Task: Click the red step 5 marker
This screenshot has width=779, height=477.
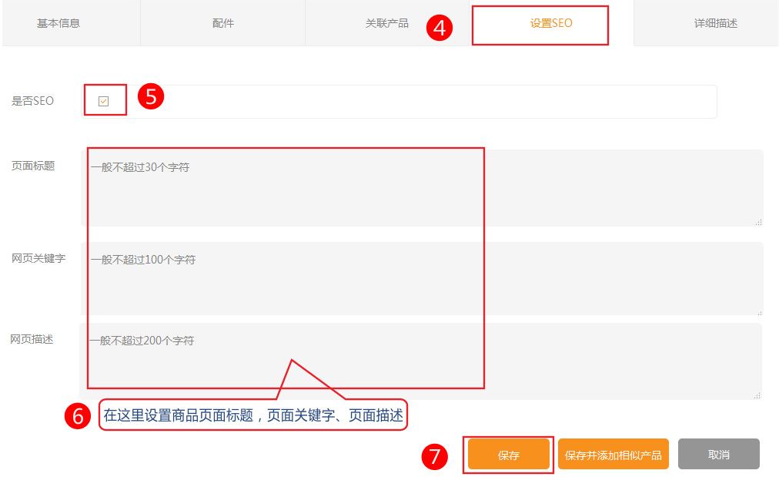Action: pyautogui.click(x=151, y=96)
